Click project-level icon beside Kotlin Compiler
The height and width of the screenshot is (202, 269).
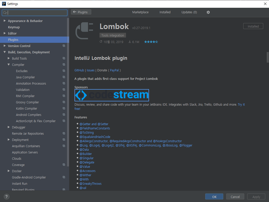pos(64,108)
